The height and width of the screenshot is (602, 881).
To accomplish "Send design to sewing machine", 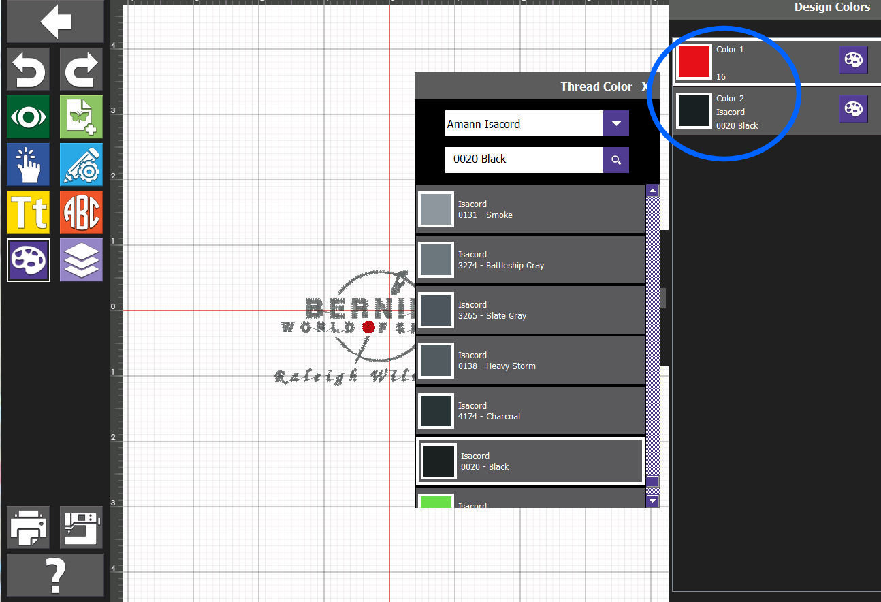I will click(81, 527).
